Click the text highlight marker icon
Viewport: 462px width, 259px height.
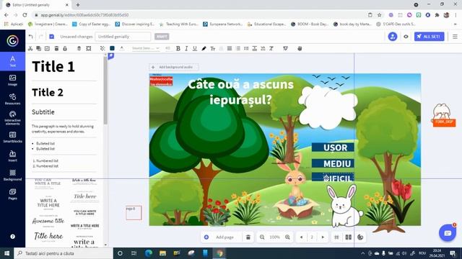(x=204, y=48)
